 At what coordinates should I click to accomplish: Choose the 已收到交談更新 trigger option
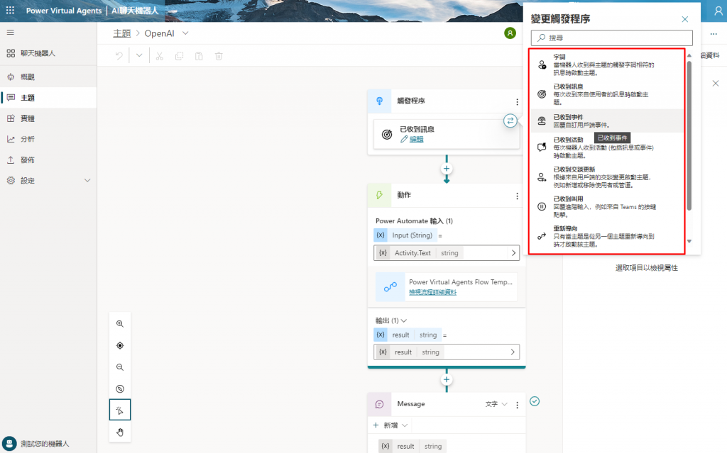(x=606, y=177)
